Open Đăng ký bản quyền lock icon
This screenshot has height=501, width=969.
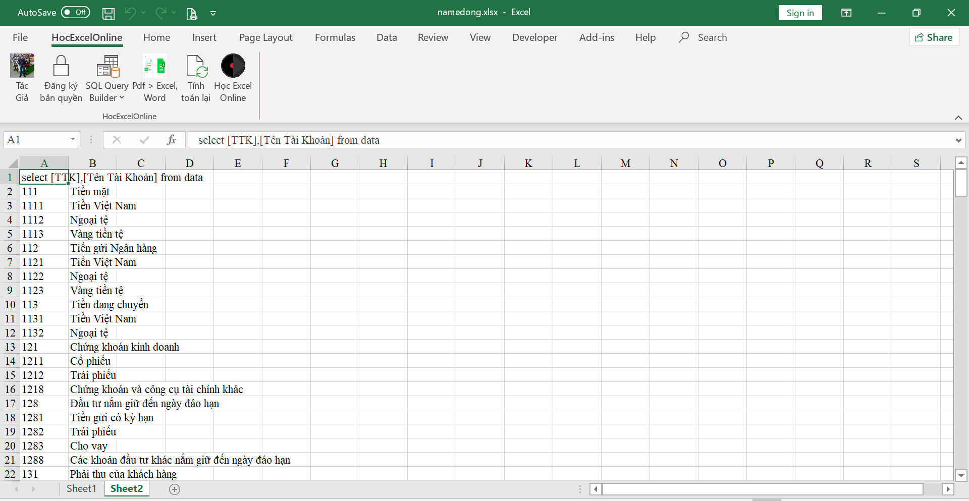coord(61,67)
